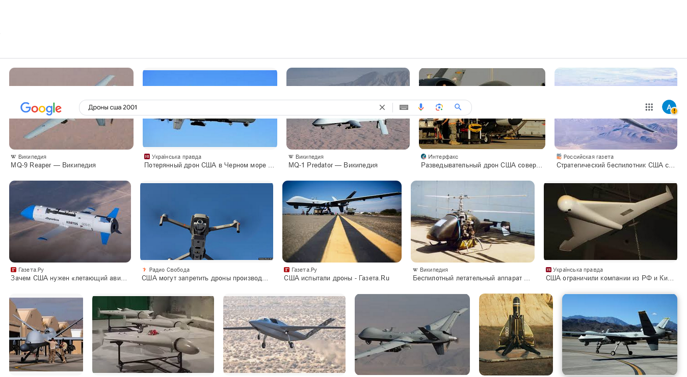Select the quadcopter image from Радио Свобода

pos(206,221)
